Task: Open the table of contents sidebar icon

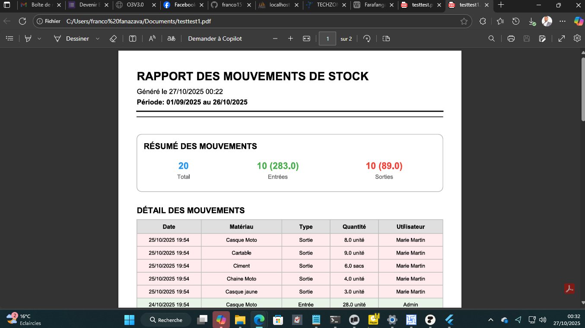Action: [10, 39]
